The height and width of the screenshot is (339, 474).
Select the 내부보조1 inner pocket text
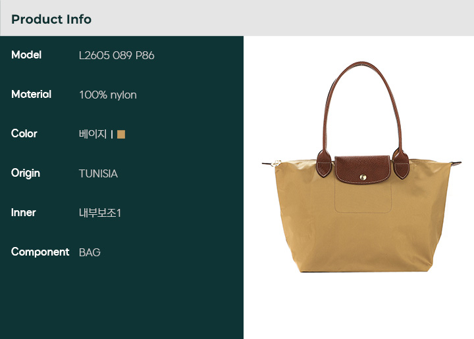pos(100,213)
